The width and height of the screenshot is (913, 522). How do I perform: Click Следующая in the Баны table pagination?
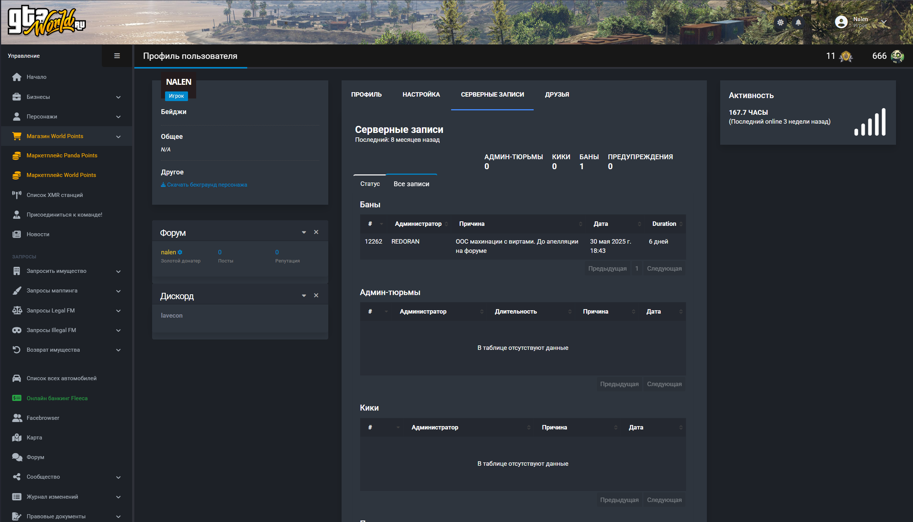click(664, 268)
